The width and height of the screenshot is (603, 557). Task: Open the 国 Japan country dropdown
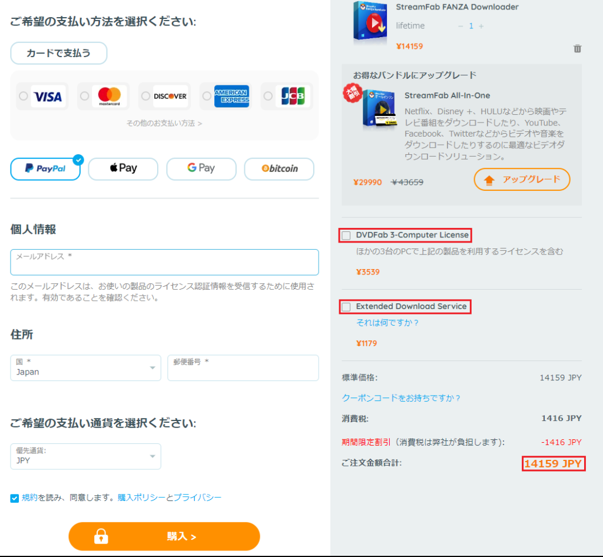[85, 368]
